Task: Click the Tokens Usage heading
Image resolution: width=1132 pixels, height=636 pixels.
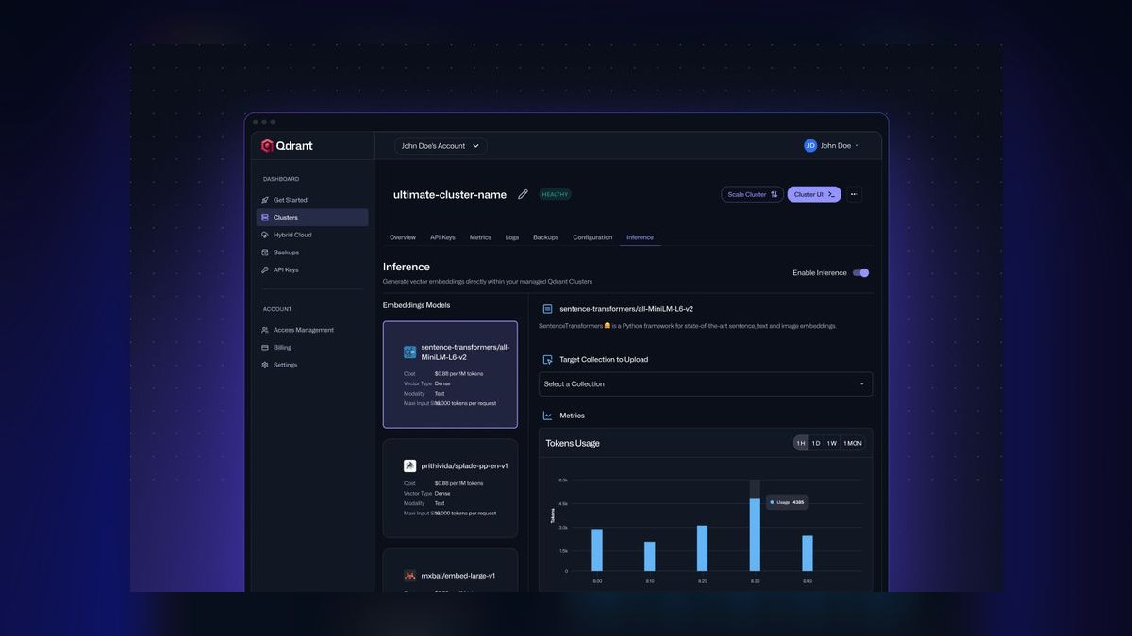Action: pyautogui.click(x=573, y=443)
